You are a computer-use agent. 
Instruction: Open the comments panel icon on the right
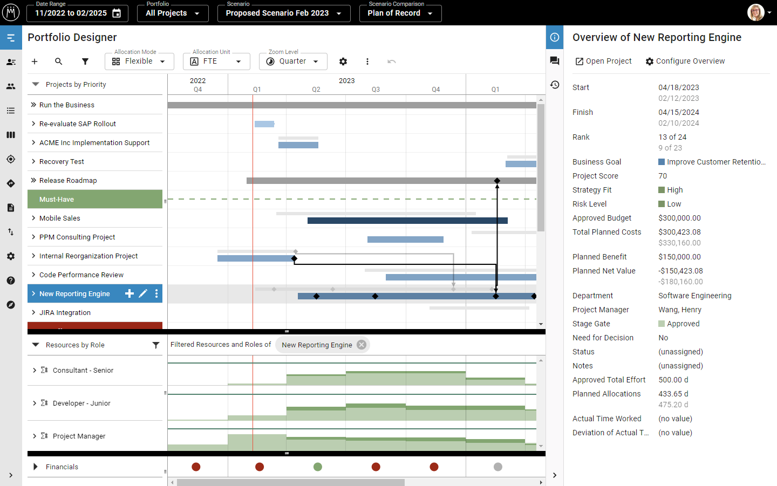[554, 61]
